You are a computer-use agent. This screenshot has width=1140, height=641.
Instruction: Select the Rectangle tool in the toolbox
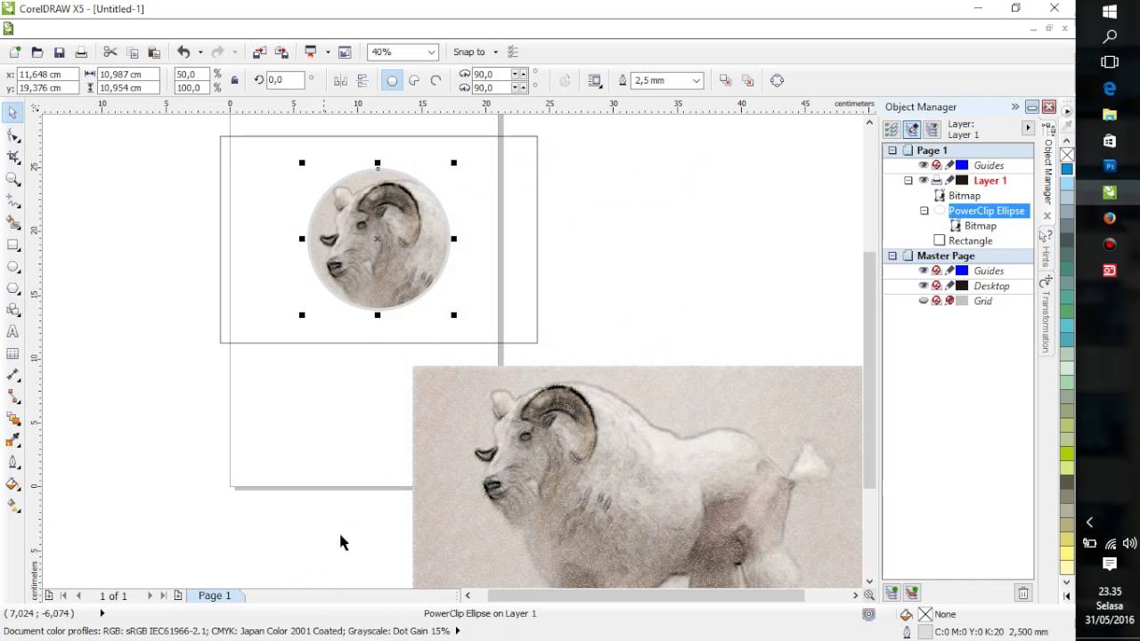pos(12,245)
